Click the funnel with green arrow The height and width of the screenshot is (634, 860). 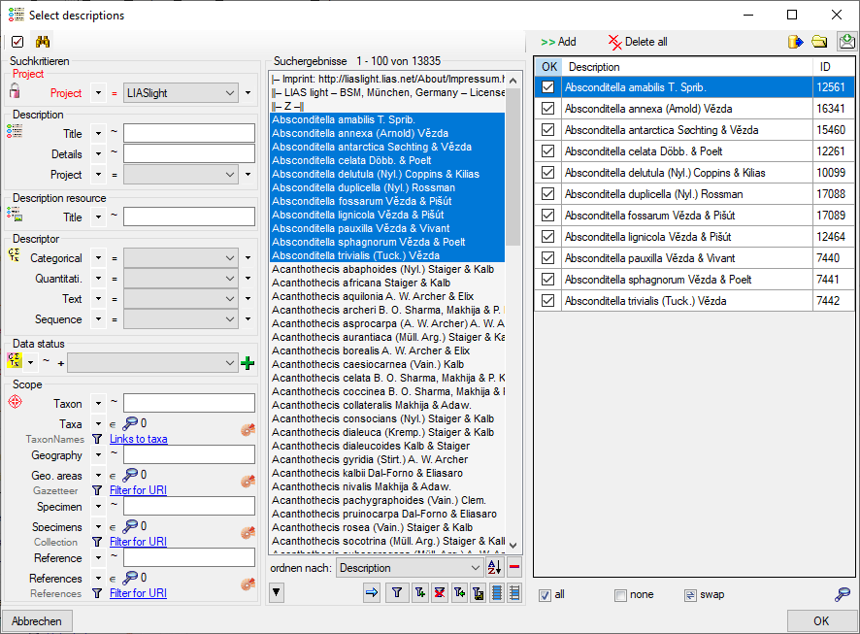point(459,592)
